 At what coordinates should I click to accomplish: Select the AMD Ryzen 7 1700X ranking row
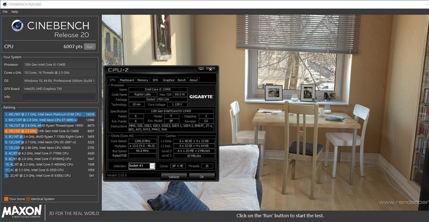49,136
